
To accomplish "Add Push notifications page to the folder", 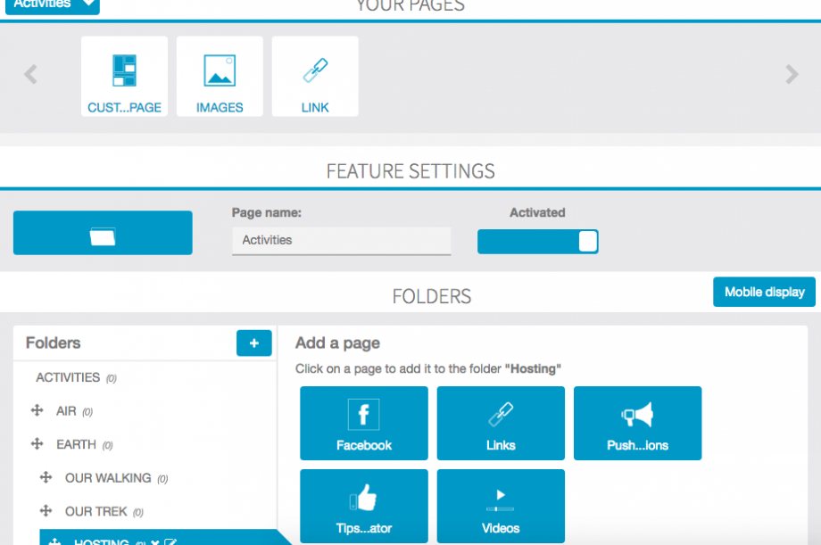I will click(637, 423).
